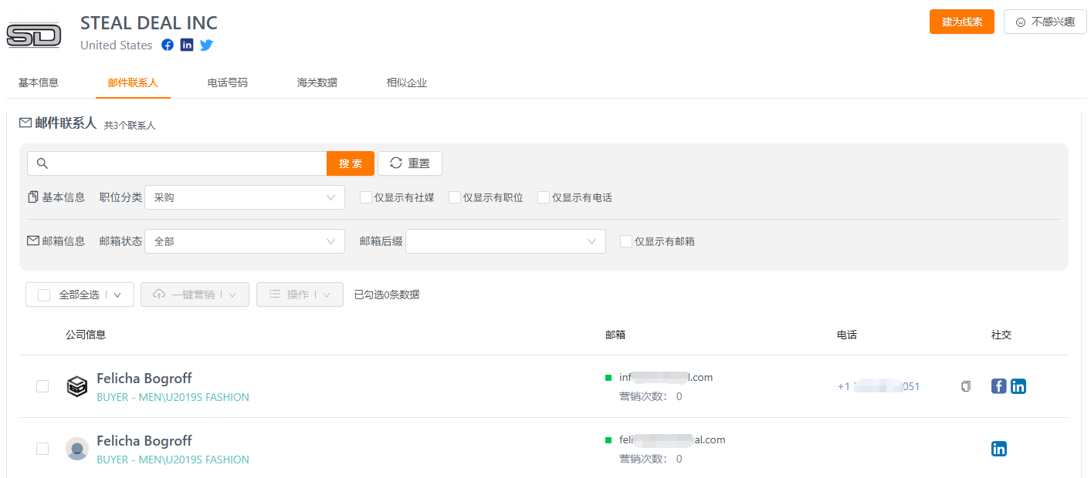Tick the 全部全选 select-all checkbox
Screen dimensions: 1091x478
[44, 295]
